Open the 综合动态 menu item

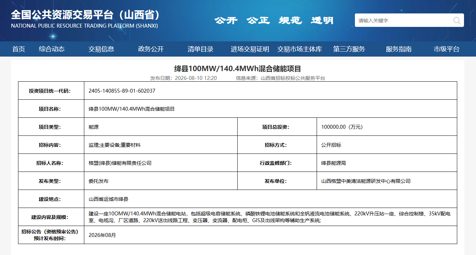tap(52, 49)
